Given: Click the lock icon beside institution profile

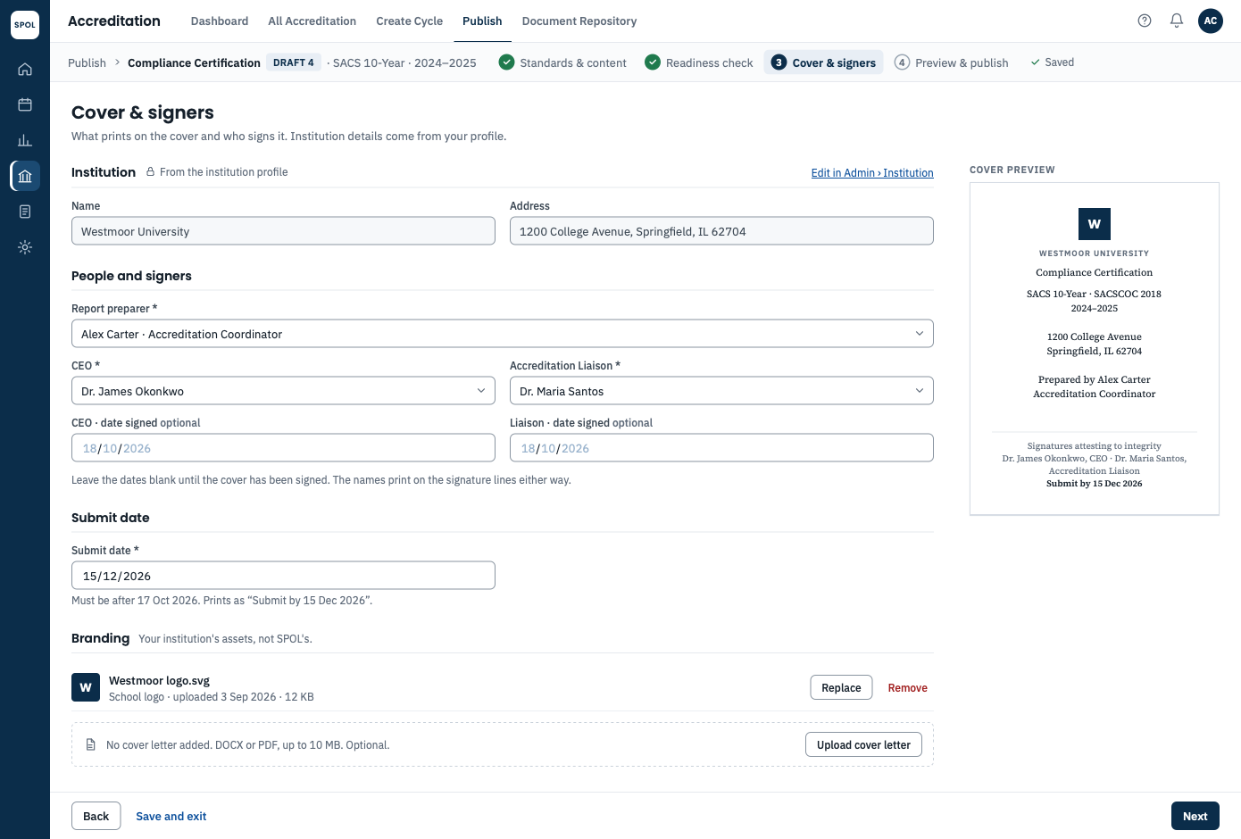Looking at the screenshot, I should pyautogui.click(x=150, y=172).
